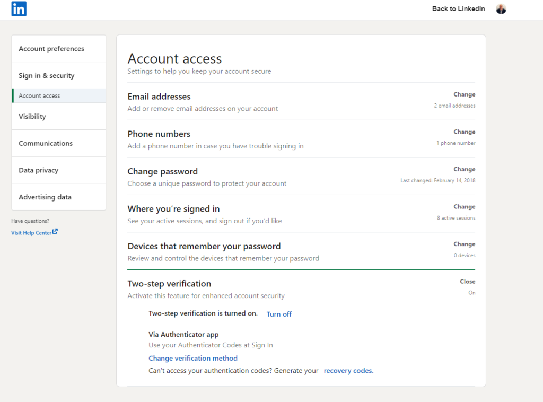Open Advertising data settings section

point(58,197)
